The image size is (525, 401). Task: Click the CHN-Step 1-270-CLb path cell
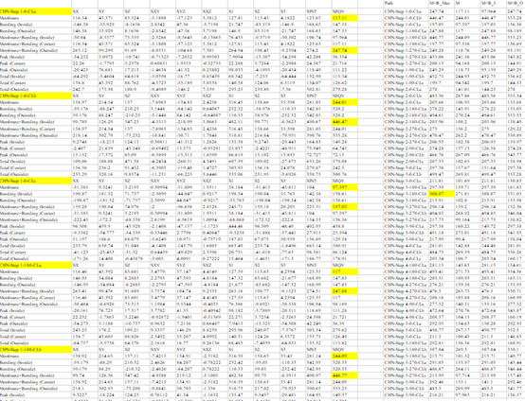pyautogui.click(x=406, y=57)
